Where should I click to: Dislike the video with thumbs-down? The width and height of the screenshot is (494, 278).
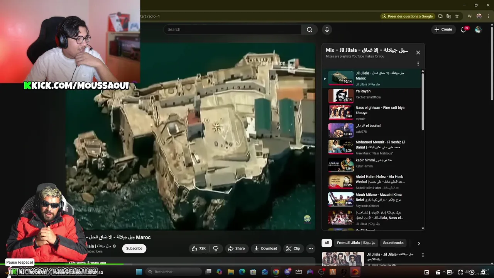pyautogui.click(x=216, y=249)
